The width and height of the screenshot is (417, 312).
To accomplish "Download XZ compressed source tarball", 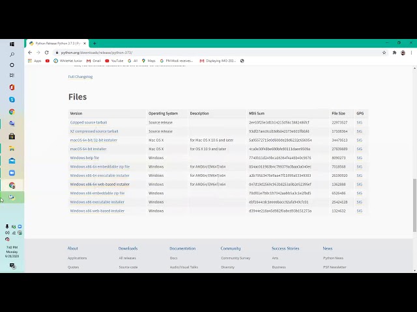I will (94, 131).
